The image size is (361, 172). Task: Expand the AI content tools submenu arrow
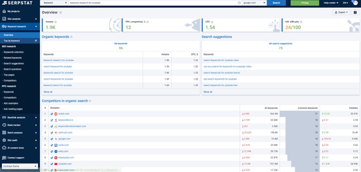click(x=36, y=148)
